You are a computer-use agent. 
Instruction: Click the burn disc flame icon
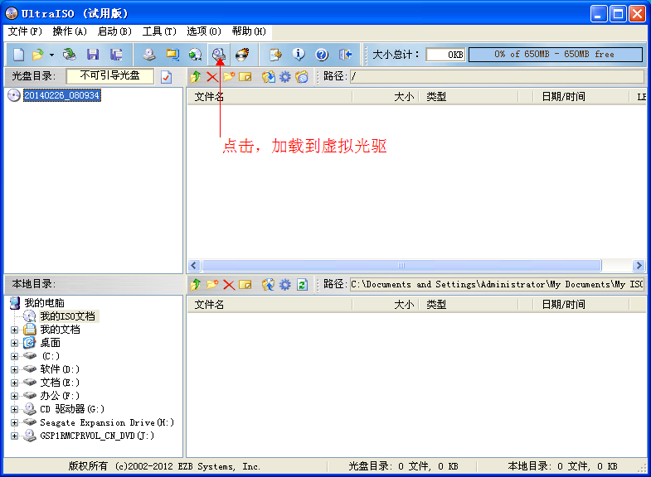coord(242,55)
